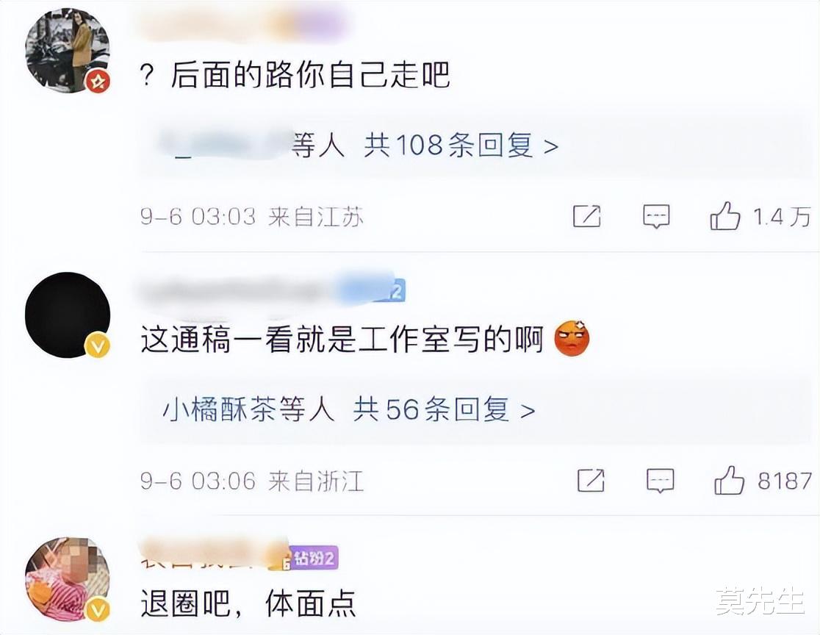The image size is (820, 635).
Task: Like the comment with 8187 likes
Action: (729, 480)
